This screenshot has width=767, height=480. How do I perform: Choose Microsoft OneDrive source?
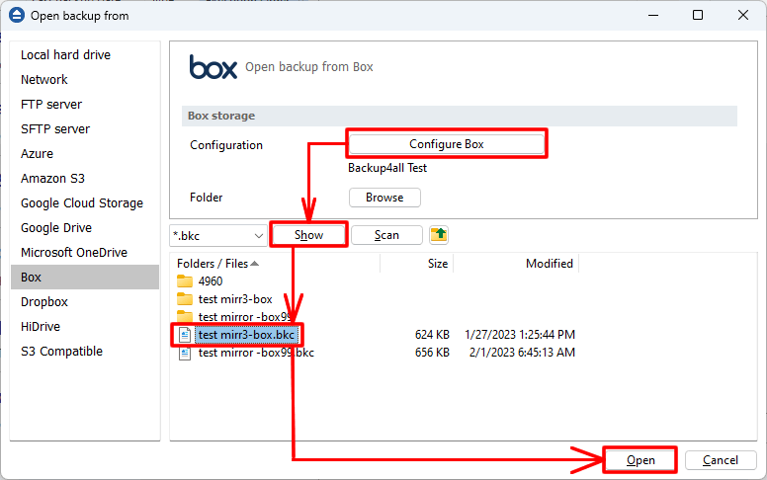coord(85,252)
